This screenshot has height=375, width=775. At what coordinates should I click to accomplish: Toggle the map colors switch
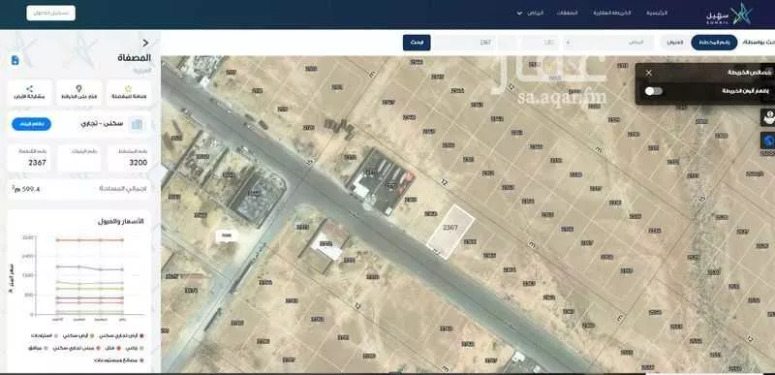(653, 91)
